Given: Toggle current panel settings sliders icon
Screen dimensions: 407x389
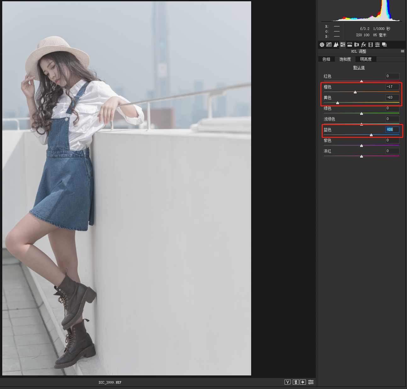Looking at the screenshot, I should 311,382.
